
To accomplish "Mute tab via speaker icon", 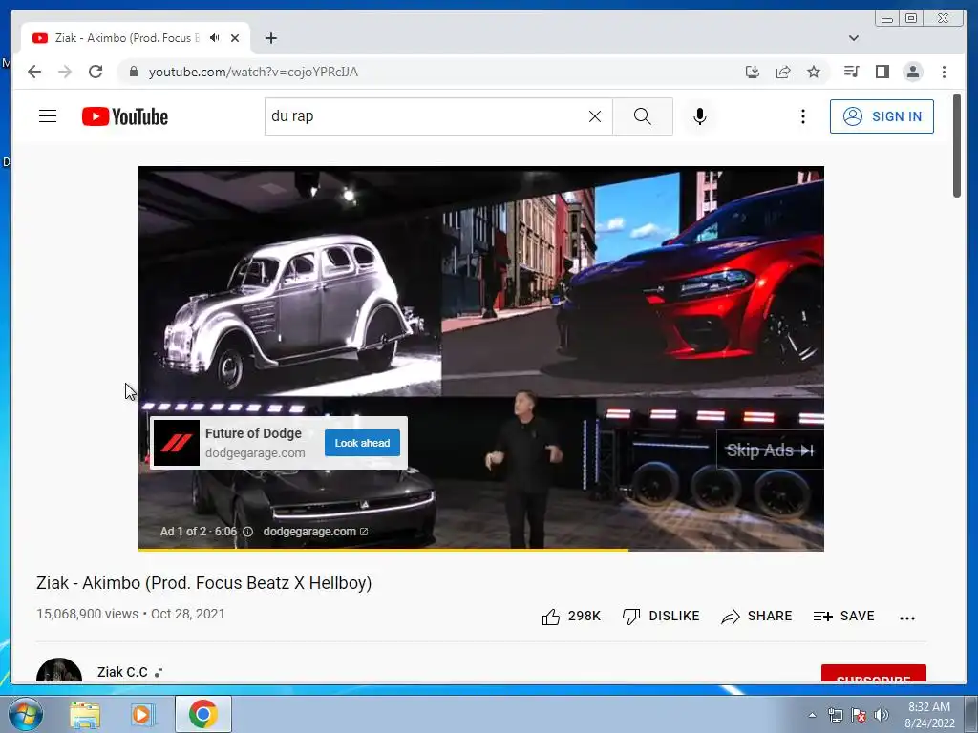I will point(215,38).
